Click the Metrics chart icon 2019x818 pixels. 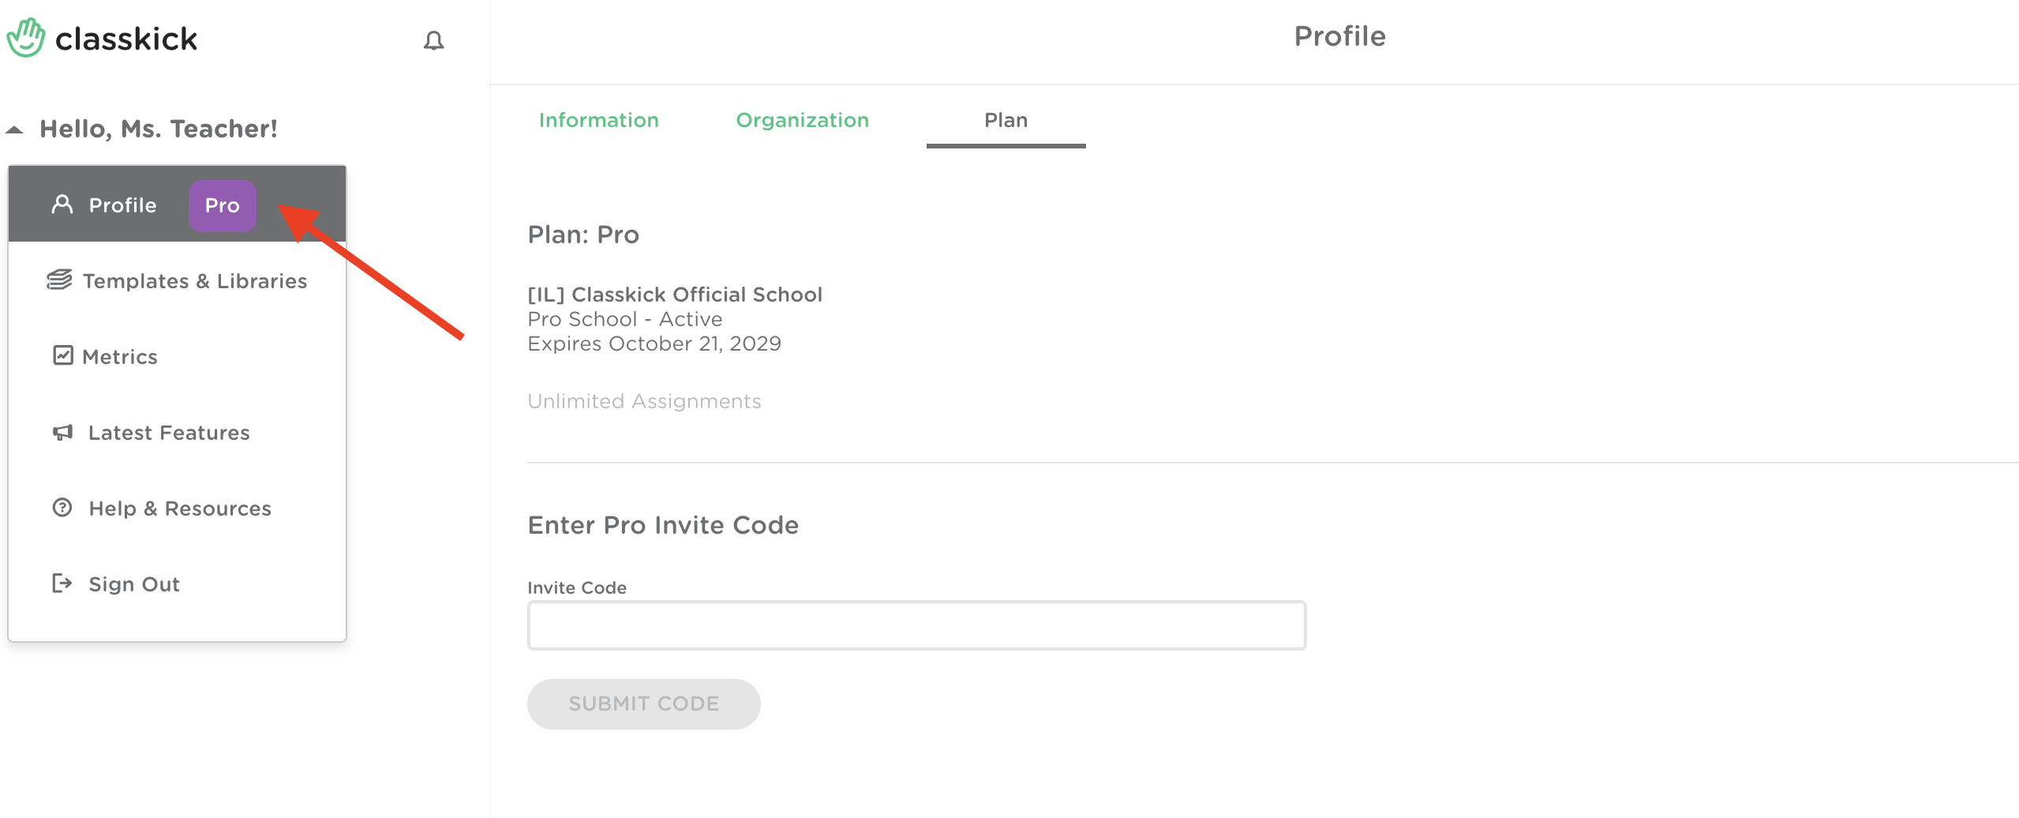(63, 355)
